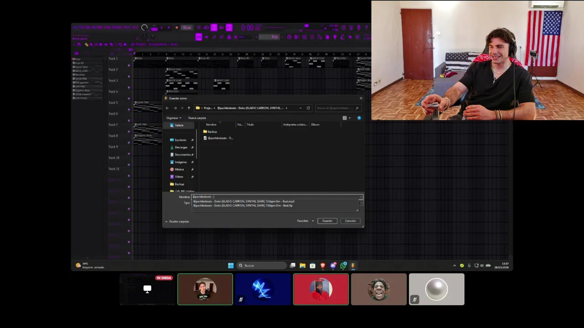Select Soft Piano in pattern list
Screen dimensions: 584x328
tap(81, 98)
